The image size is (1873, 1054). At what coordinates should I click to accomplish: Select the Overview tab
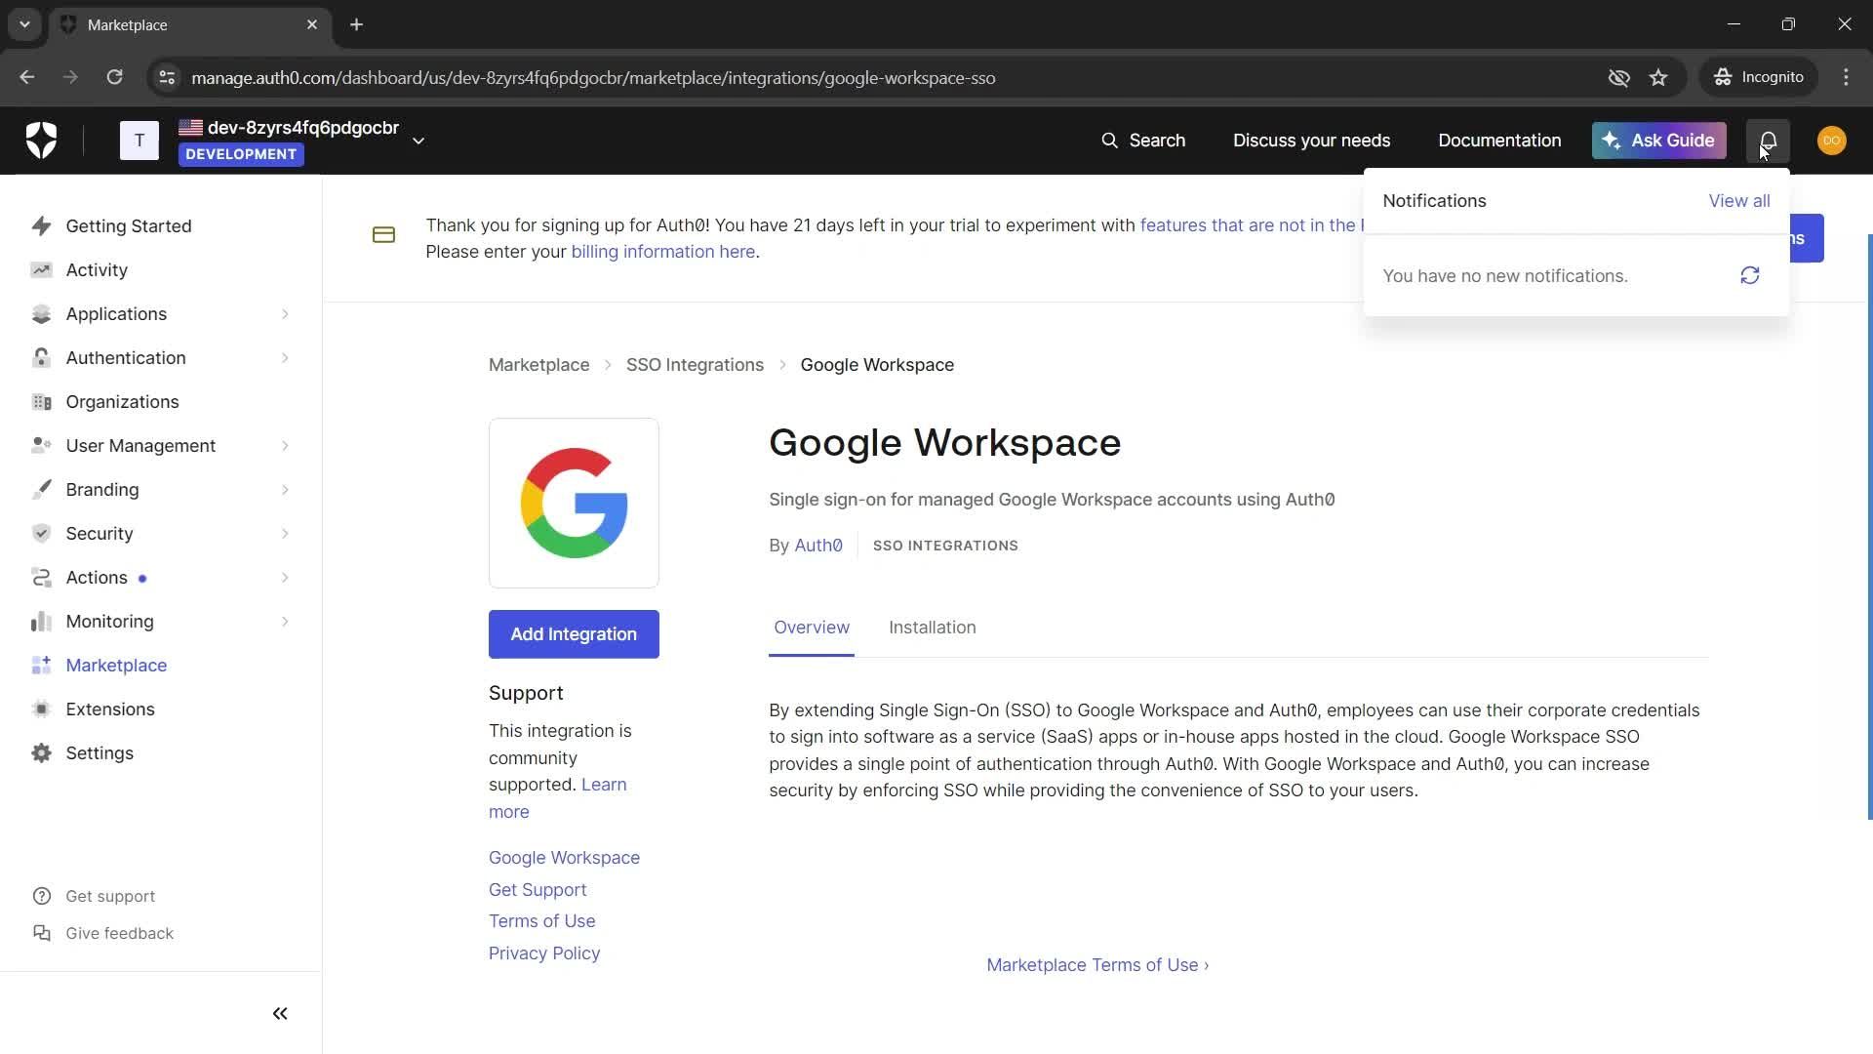point(812,628)
